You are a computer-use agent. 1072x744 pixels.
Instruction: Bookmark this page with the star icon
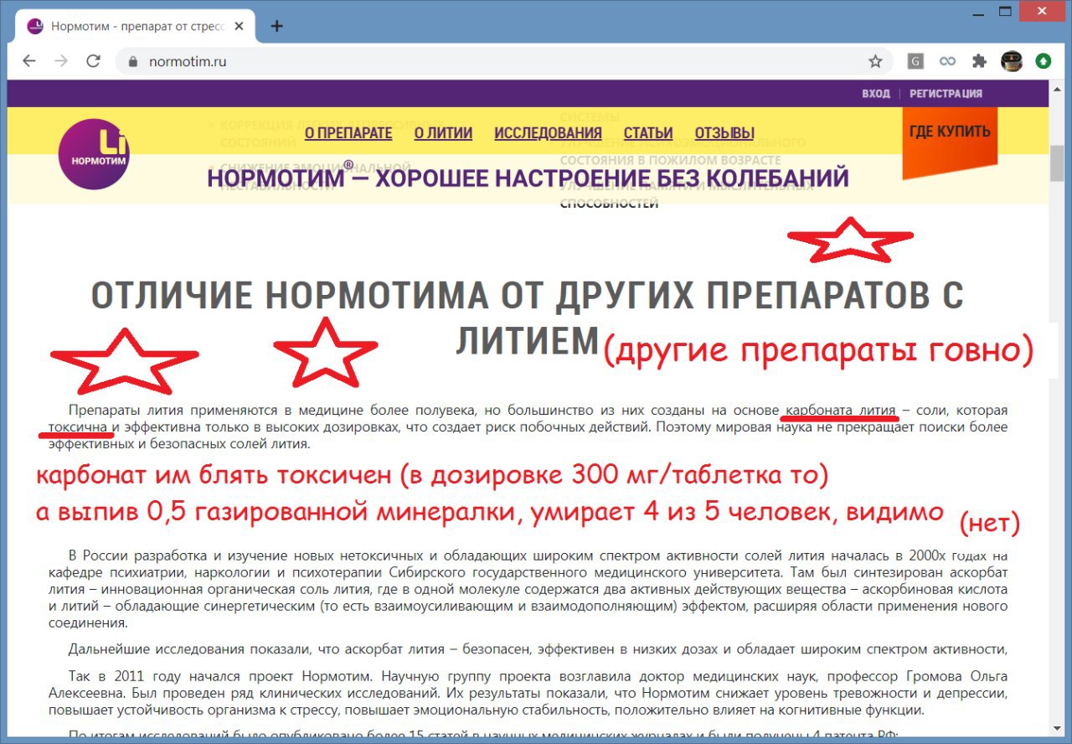[875, 61]
